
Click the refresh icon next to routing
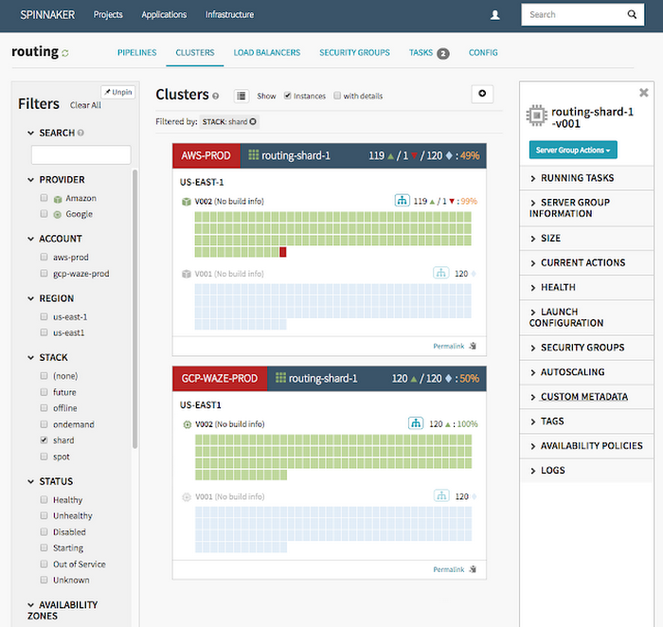[65, 53]
